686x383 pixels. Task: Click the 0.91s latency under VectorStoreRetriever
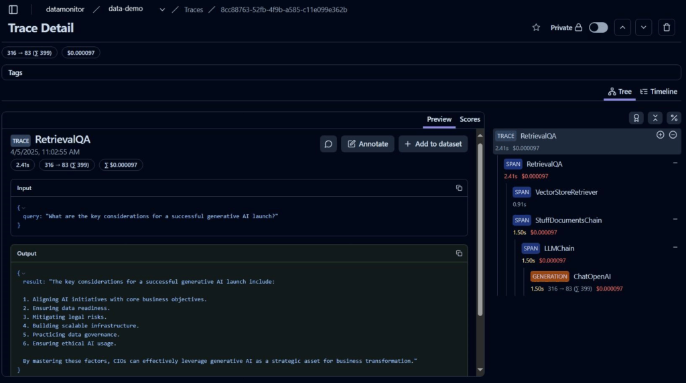(x=519, y=204)
